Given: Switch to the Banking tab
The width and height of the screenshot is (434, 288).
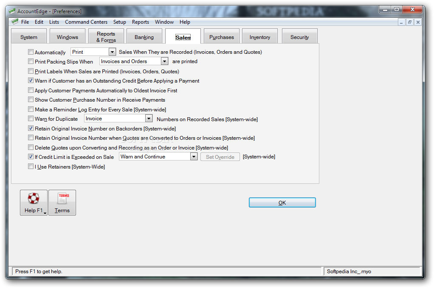Looking at the screenshot, I should [144, 37].
